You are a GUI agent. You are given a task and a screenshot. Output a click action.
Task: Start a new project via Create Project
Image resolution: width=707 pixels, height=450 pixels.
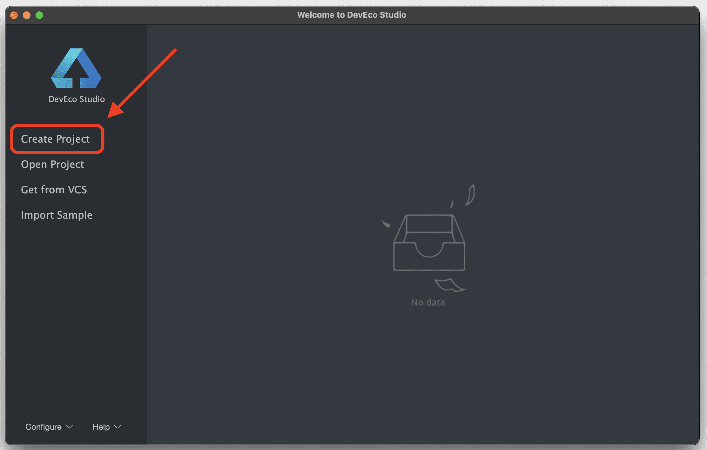pyautogui.click(x=56, y=139)
